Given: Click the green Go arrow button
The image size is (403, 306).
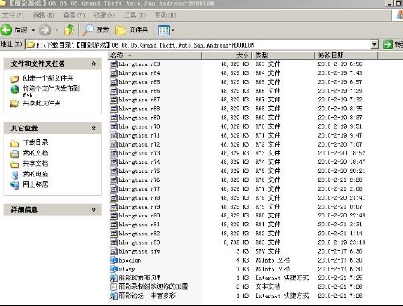Looking at the screenshot, I should pos(387,44).
